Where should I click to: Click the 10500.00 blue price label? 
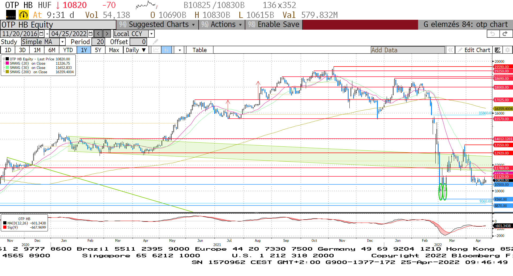503,185
